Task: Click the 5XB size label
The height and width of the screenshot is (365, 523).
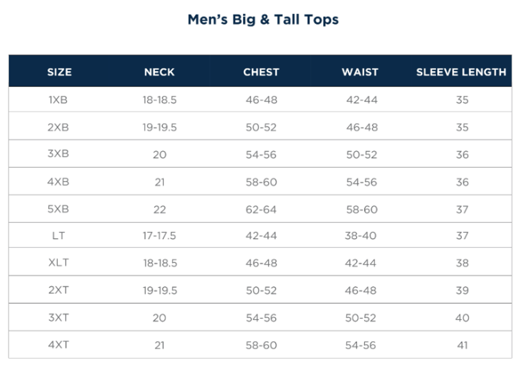Action: click(x=58, y=209)
